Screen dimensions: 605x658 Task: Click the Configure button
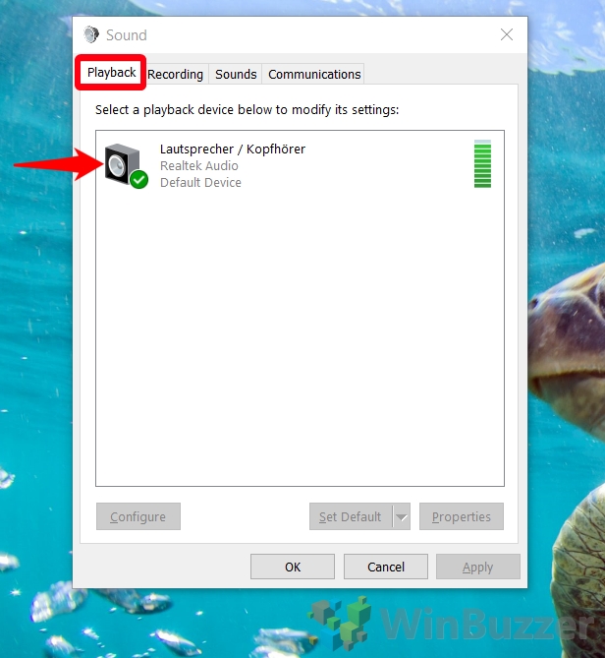[138, 516]
